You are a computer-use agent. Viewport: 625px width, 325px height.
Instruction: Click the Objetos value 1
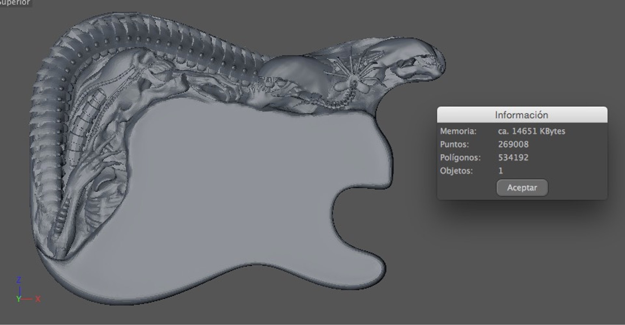[501, 171]
